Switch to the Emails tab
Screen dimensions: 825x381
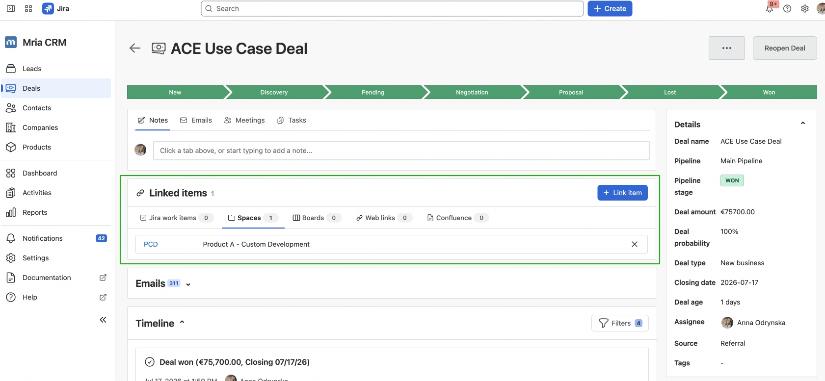pos(196,120)
